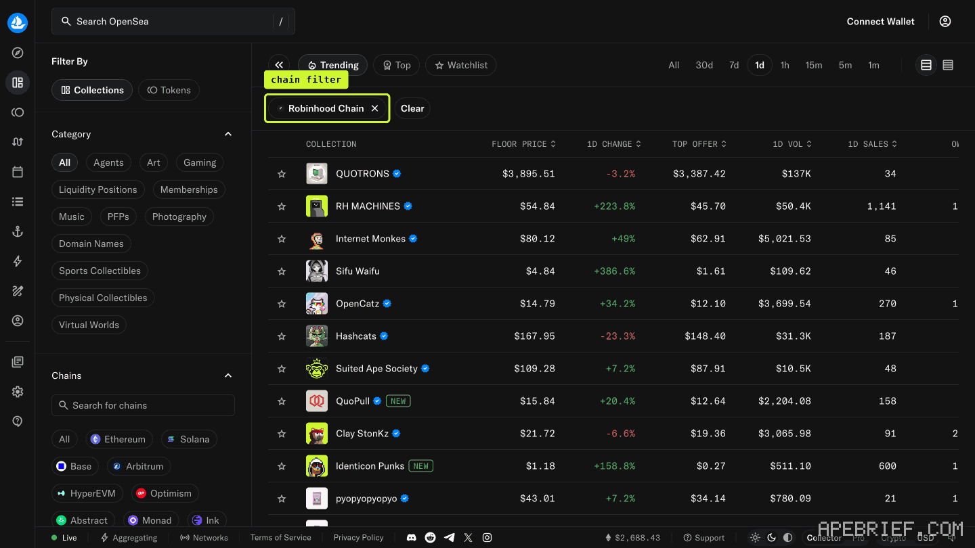
Task: Open the OpenSea logo home link
Action: click(x=18, y=22)
